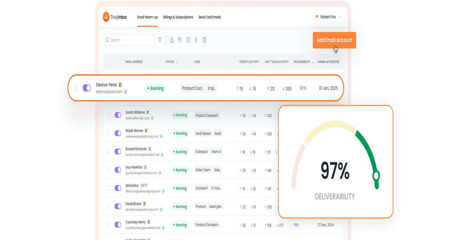This screenshot has height=240, width=457.
Task: Click the 'IT Indu..' tag text
Action: pyautogui.click(x=216, y=188)
